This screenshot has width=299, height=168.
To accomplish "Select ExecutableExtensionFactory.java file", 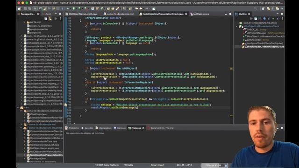I will pos(45,118).
